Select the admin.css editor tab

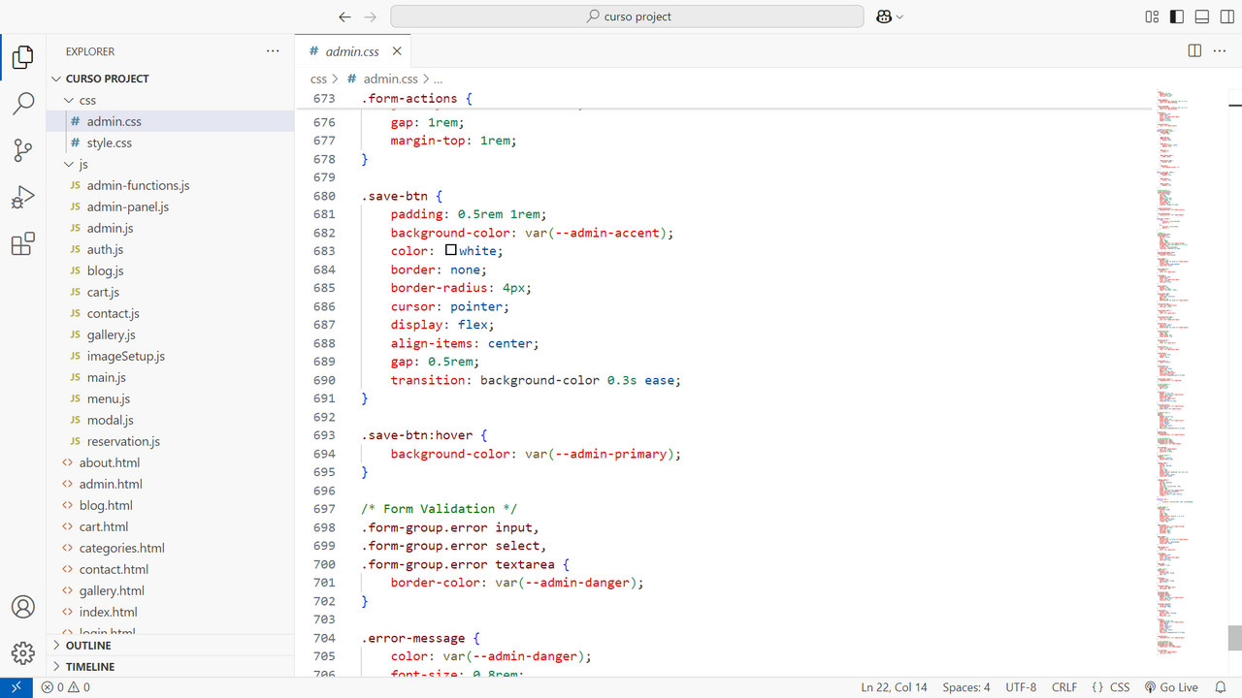coord(352,51)
